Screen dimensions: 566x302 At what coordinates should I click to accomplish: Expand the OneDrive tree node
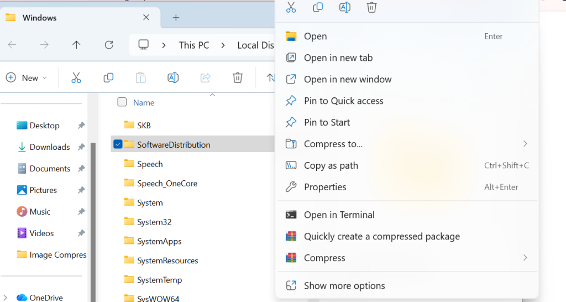tap(6, 298)
